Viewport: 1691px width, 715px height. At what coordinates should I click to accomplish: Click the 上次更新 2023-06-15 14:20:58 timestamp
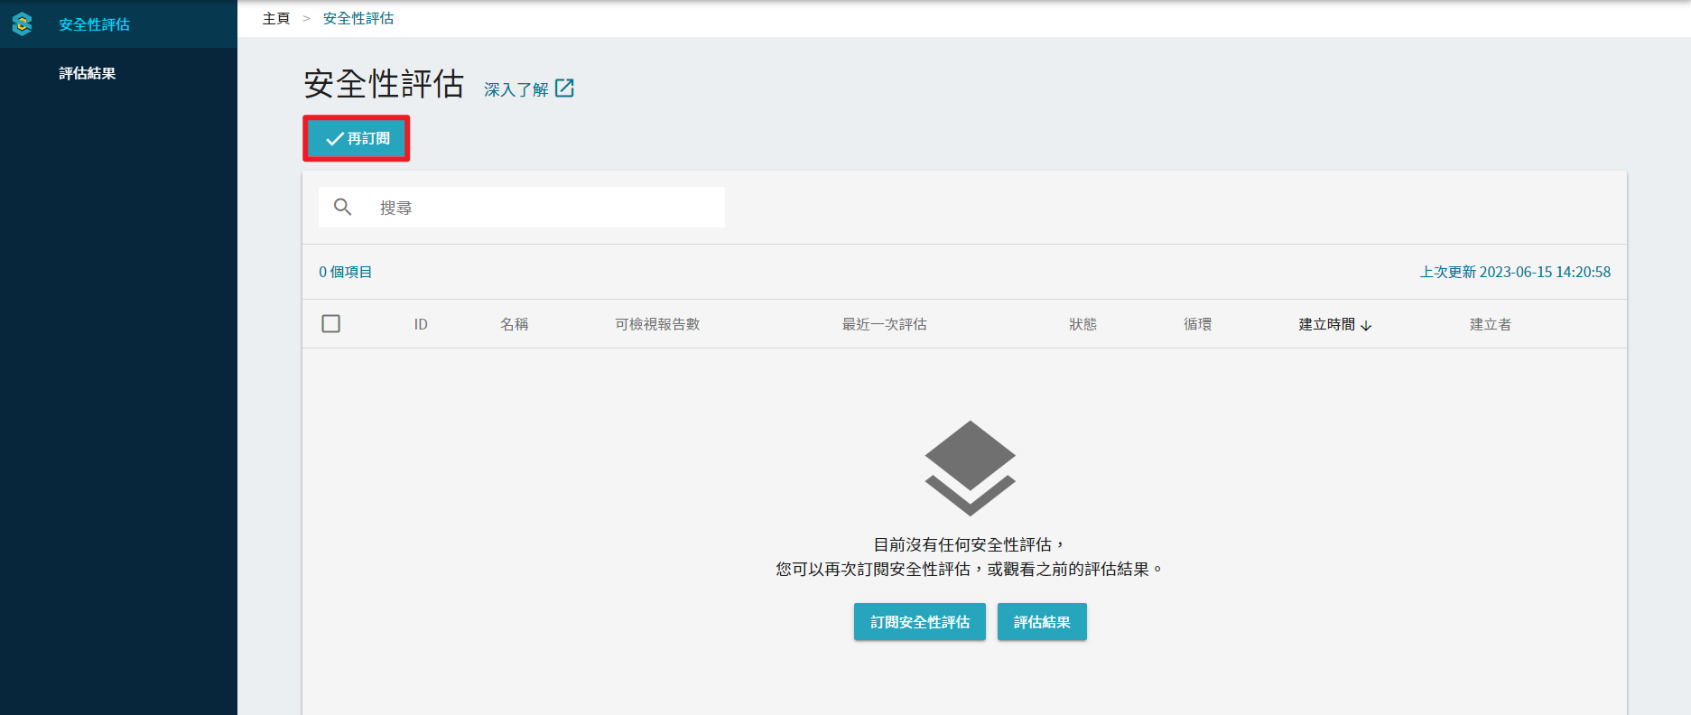pos(1515,272)
